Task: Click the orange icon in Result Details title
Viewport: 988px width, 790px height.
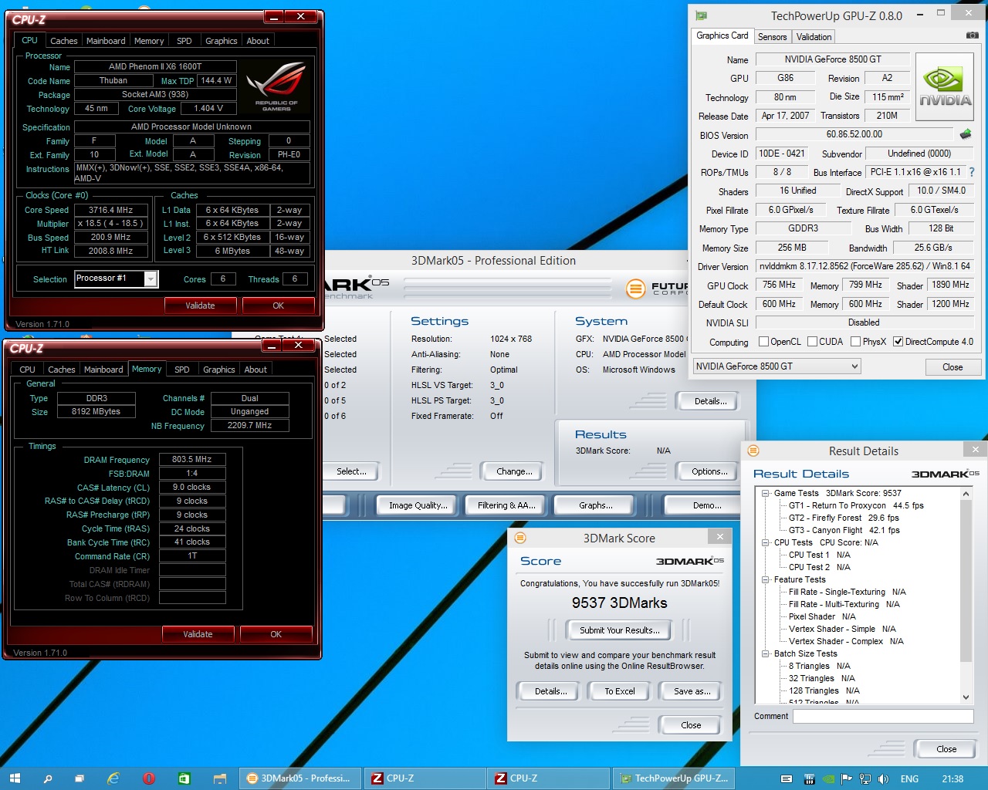Action: (x=753, y=451)
